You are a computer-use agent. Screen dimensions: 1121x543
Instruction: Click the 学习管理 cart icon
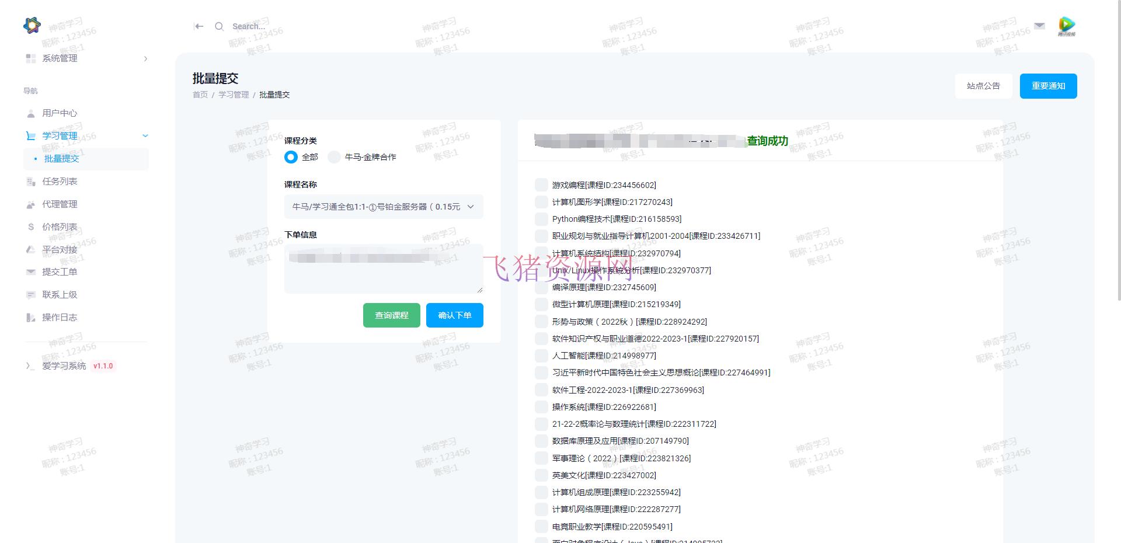(x=31, y=136)
